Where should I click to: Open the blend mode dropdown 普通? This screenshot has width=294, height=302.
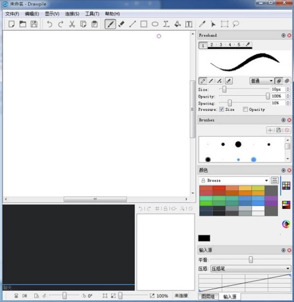tap(262, 81)
